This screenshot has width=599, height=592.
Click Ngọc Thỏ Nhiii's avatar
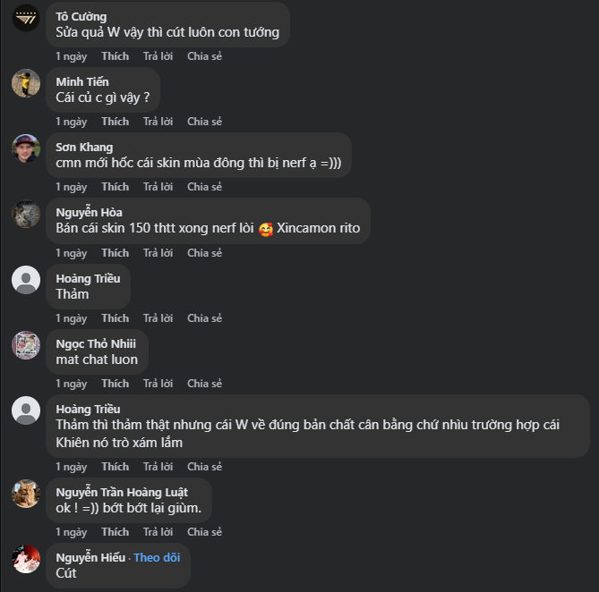(26, 345)
